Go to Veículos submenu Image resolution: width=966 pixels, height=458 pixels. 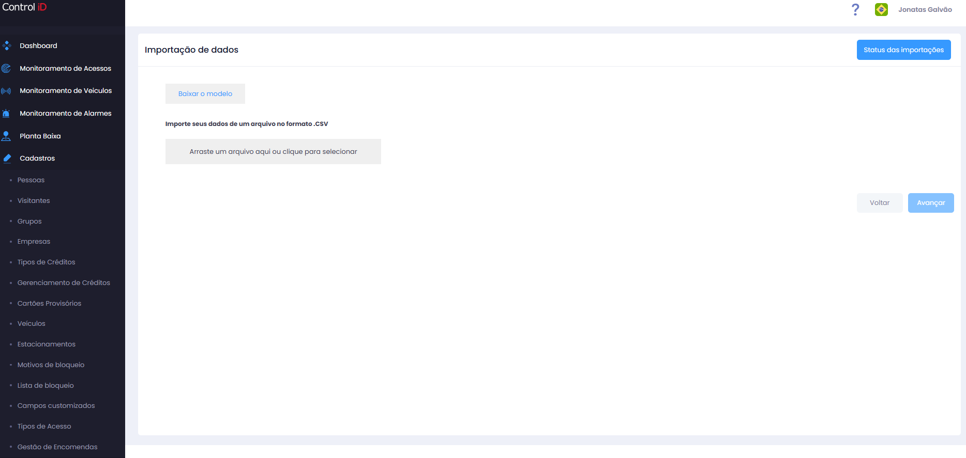point(31,324)
